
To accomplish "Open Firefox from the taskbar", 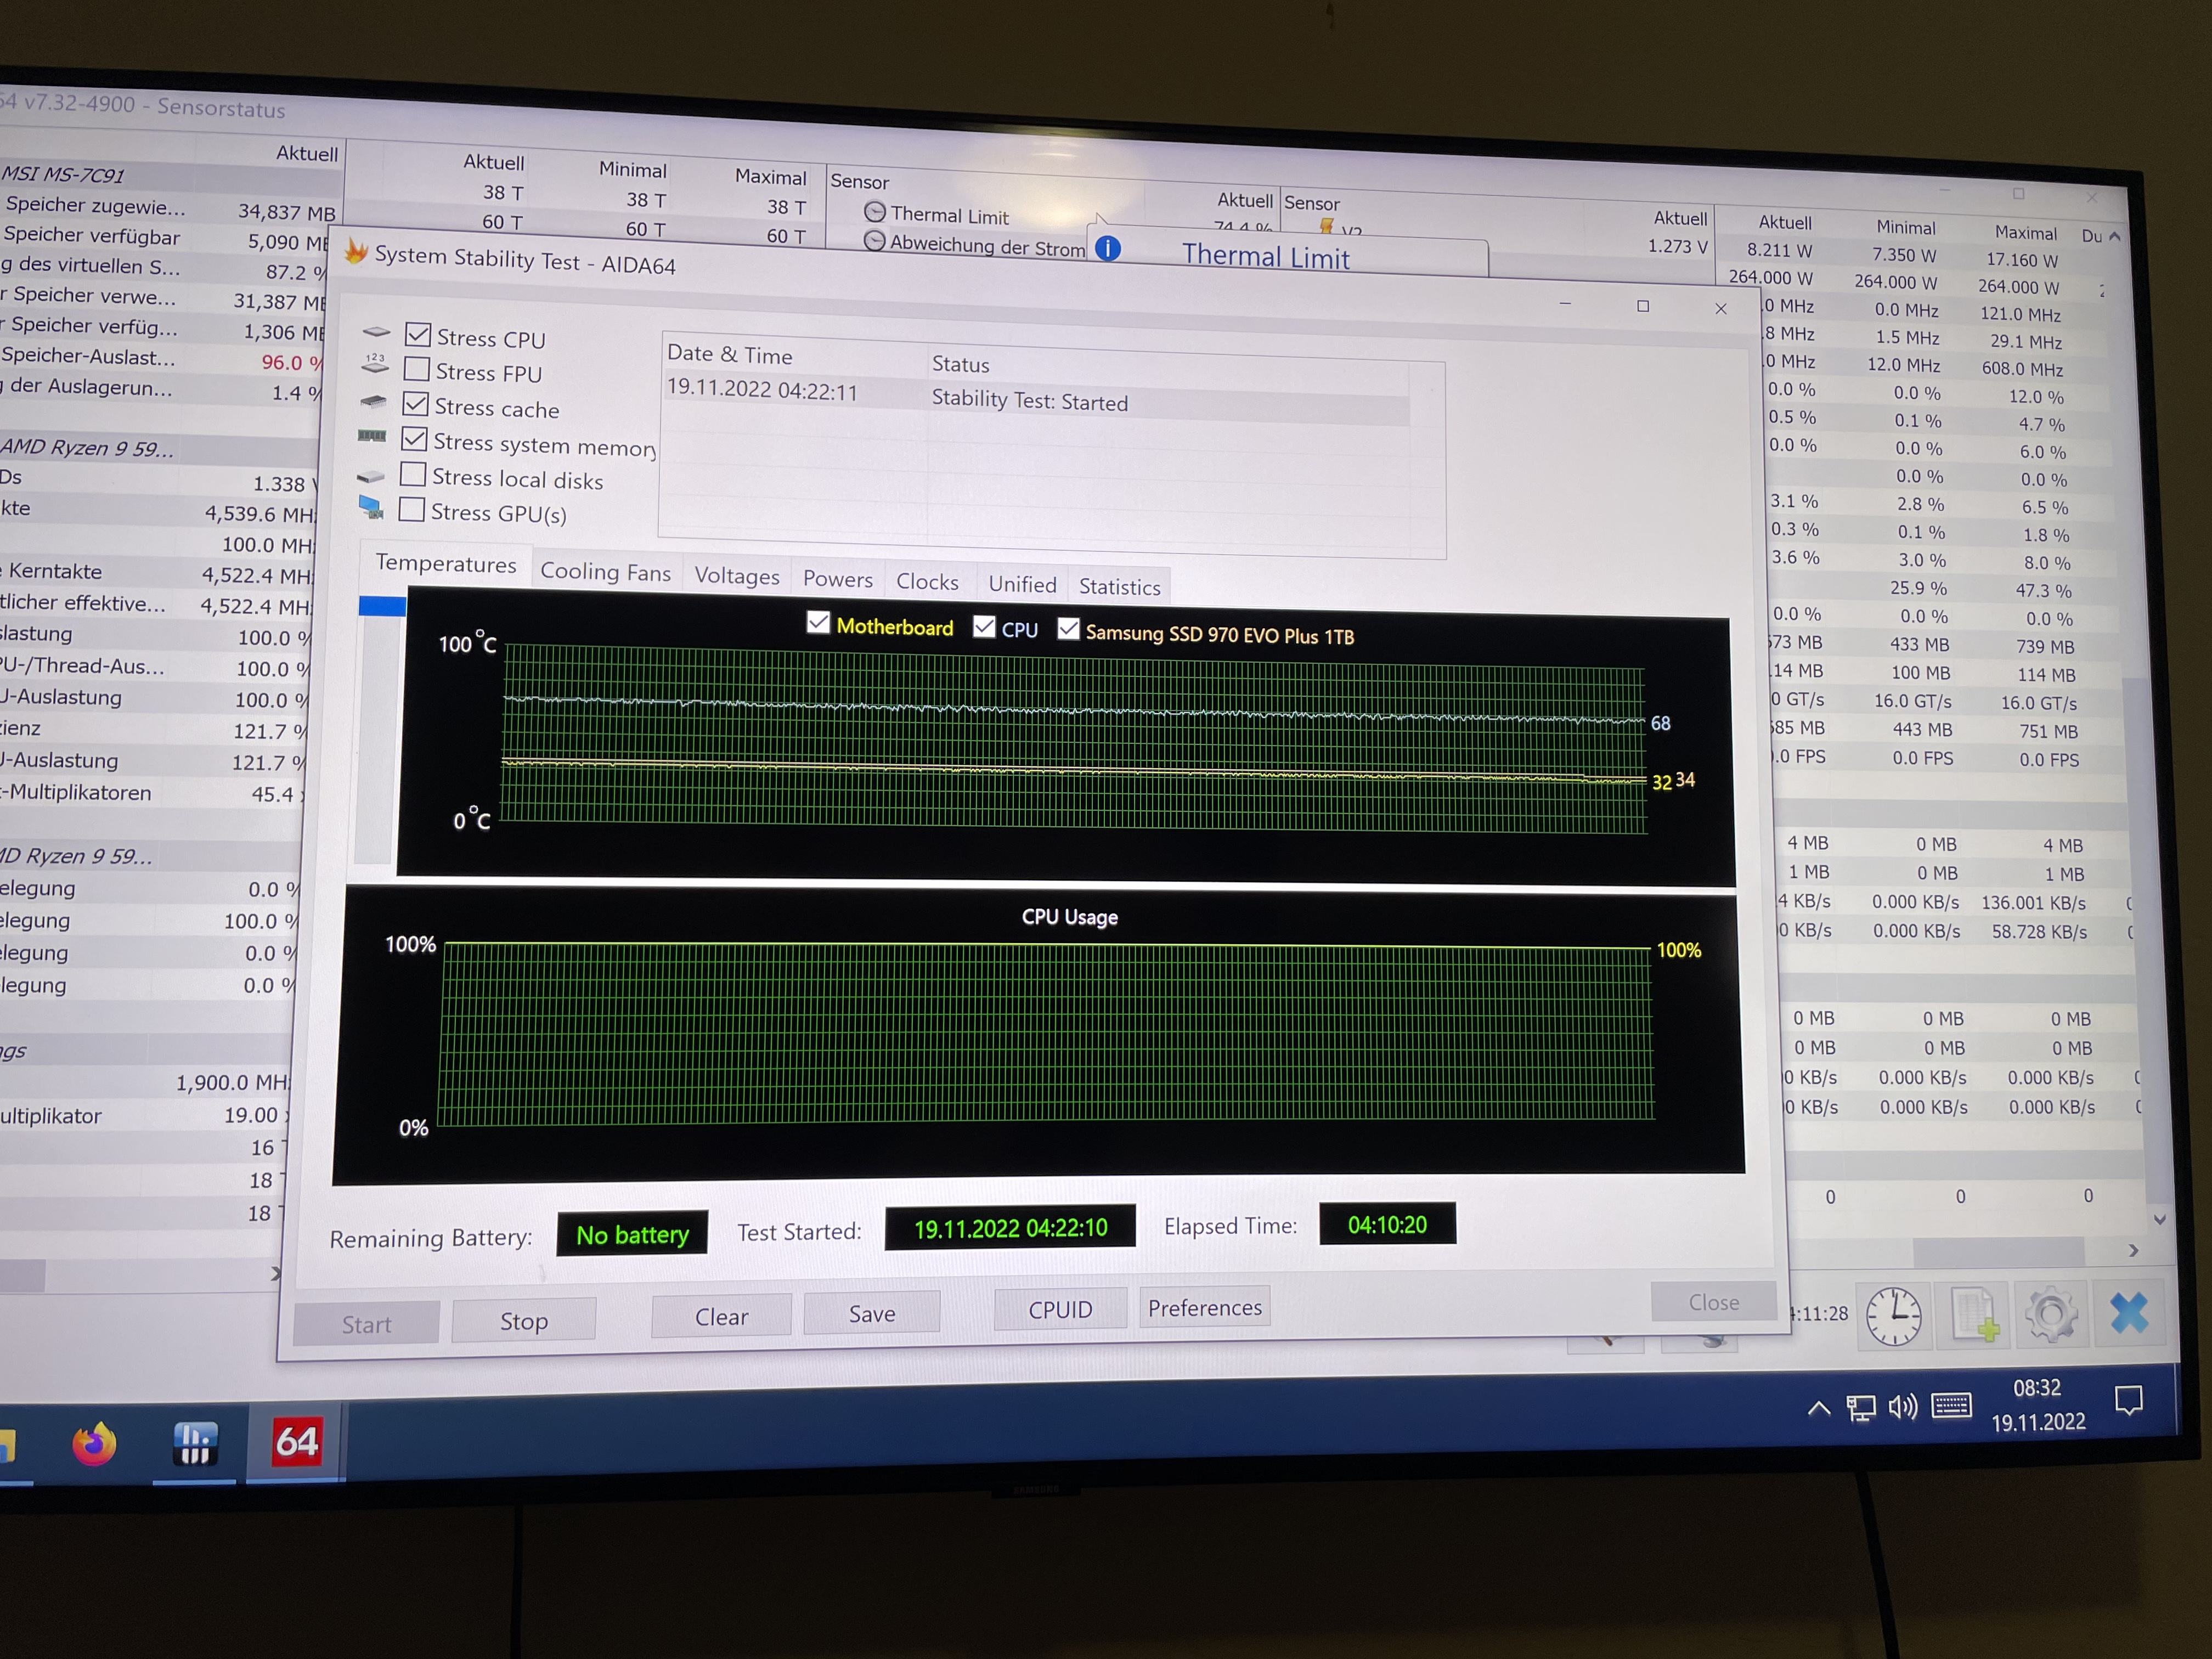I will 94,1444.
